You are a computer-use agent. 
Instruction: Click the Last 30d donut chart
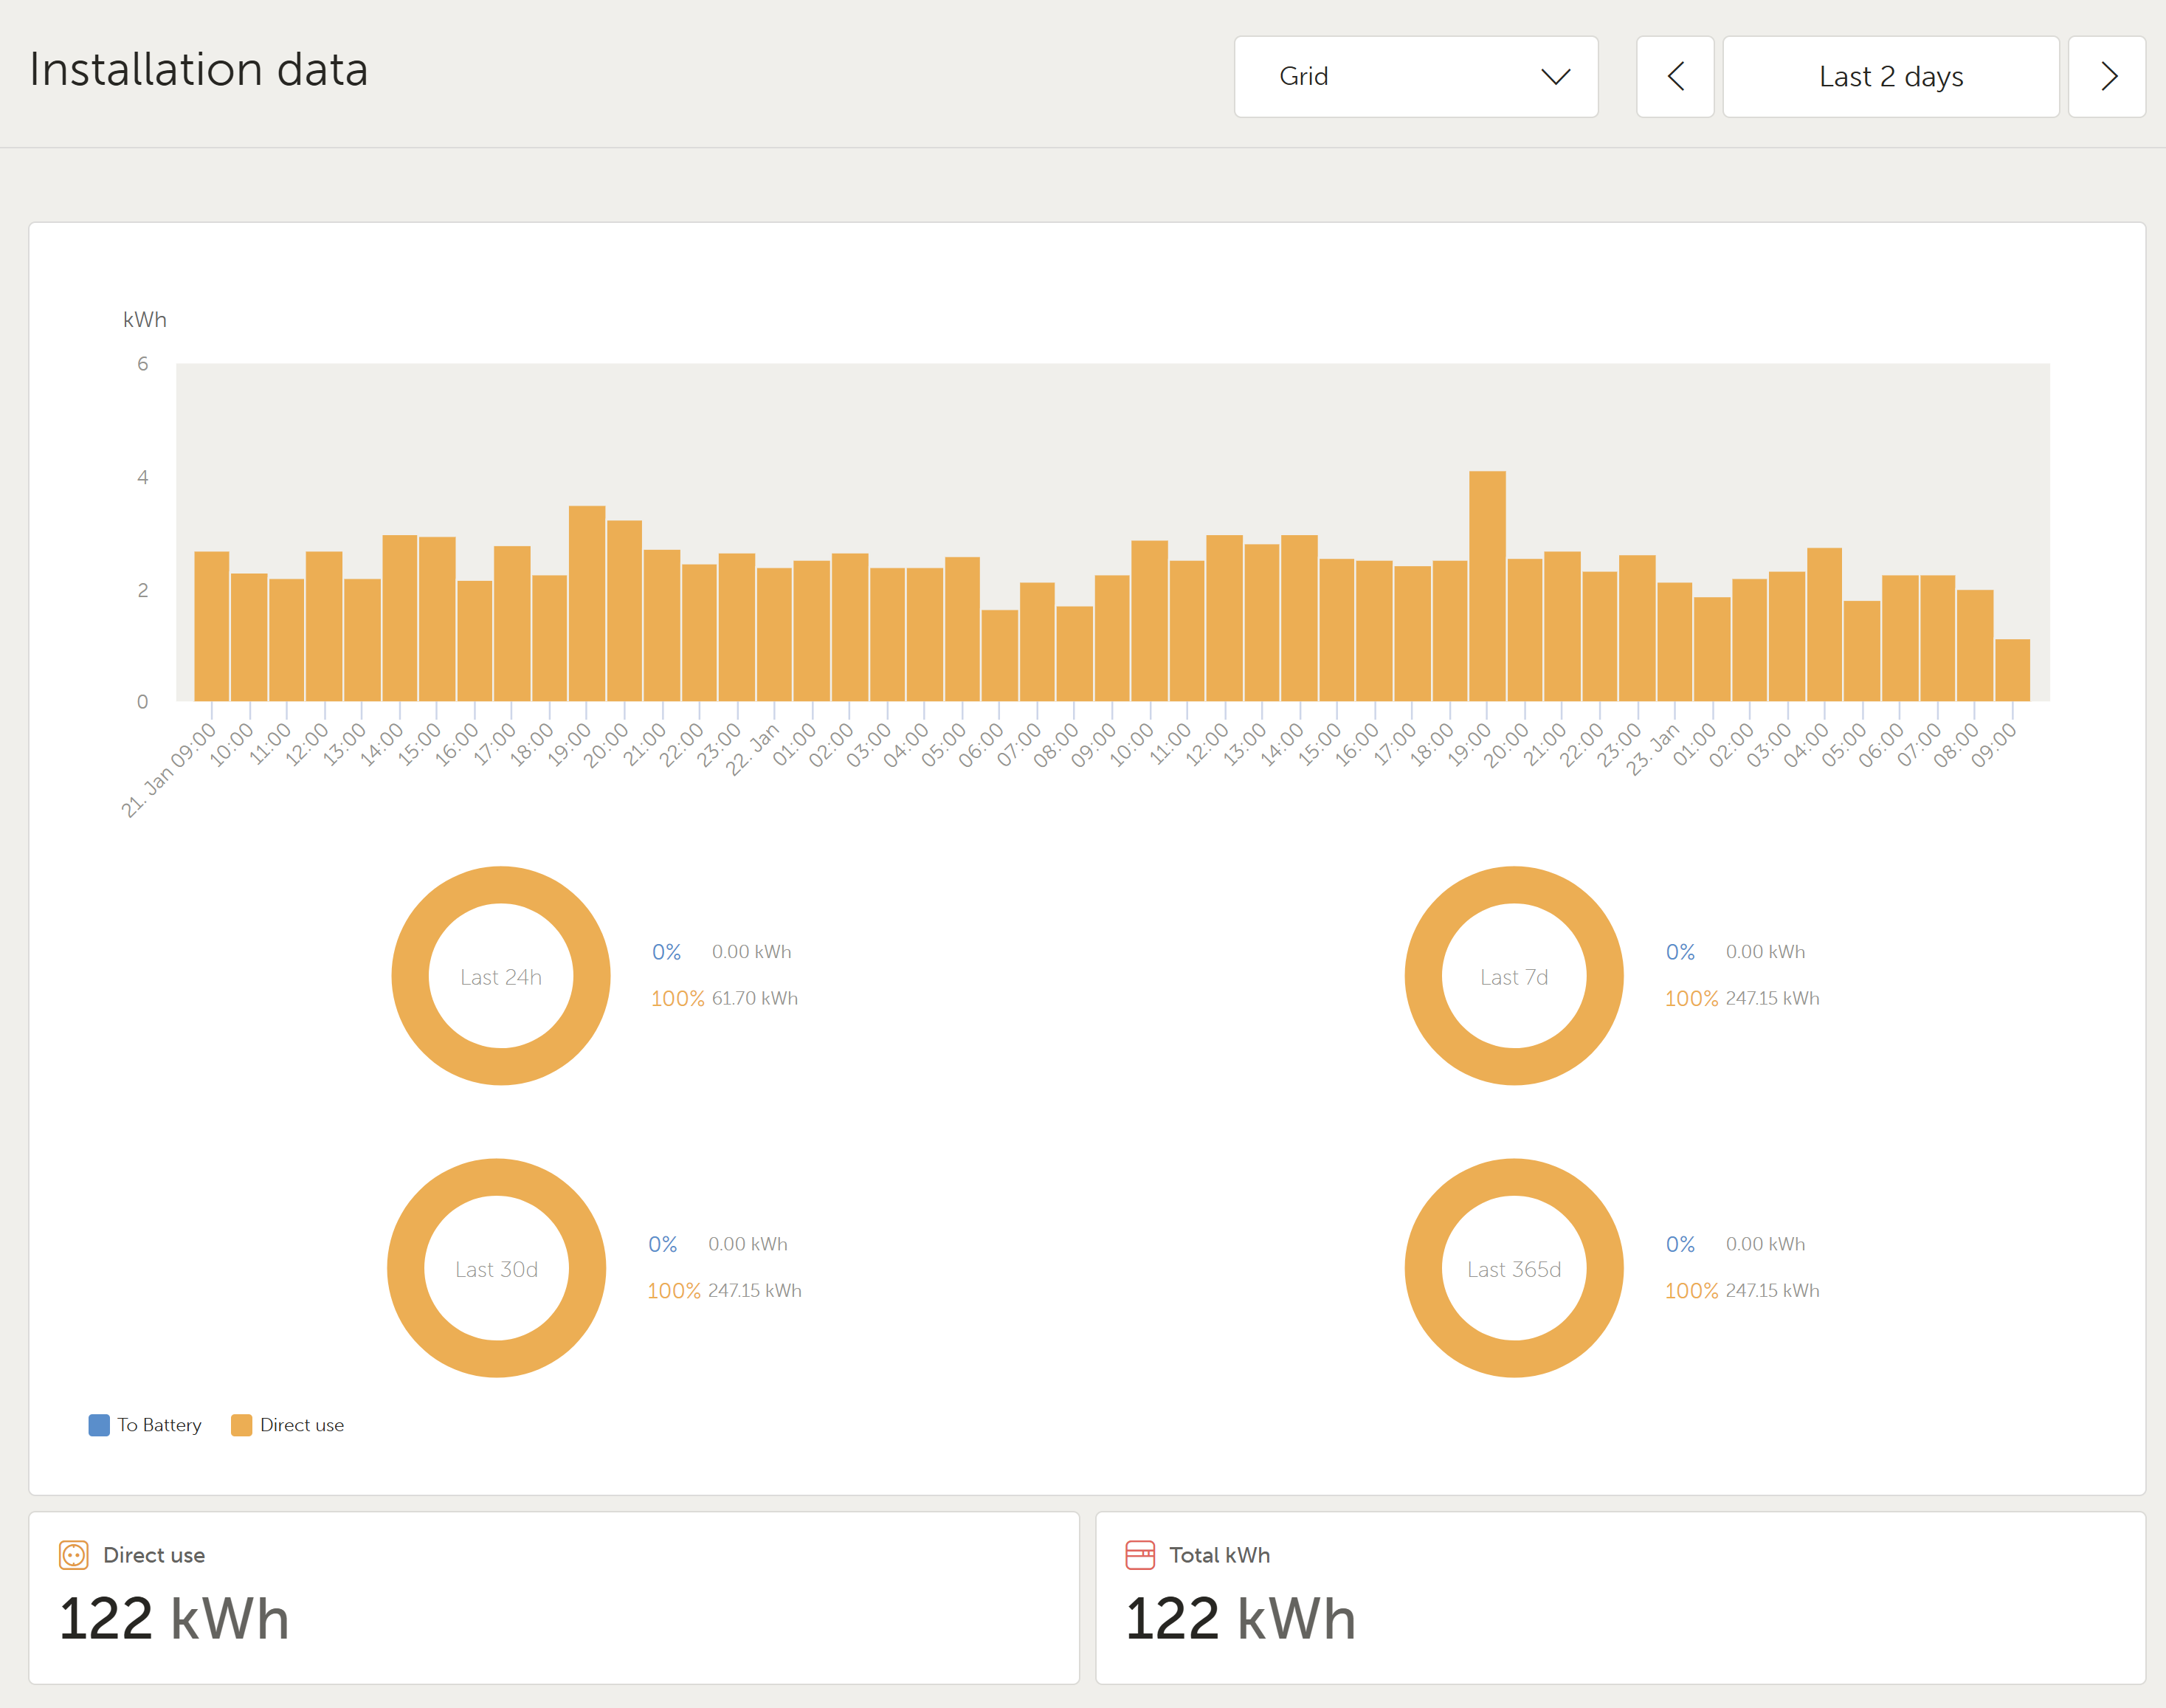(x=497, y=1268)
